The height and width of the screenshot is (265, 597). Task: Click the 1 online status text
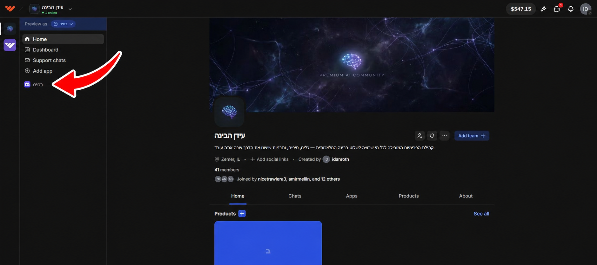(x=50, y=13)
